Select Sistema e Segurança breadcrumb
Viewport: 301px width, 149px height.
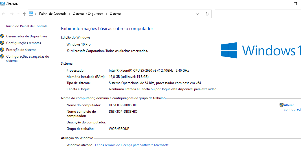click(88, 14)
